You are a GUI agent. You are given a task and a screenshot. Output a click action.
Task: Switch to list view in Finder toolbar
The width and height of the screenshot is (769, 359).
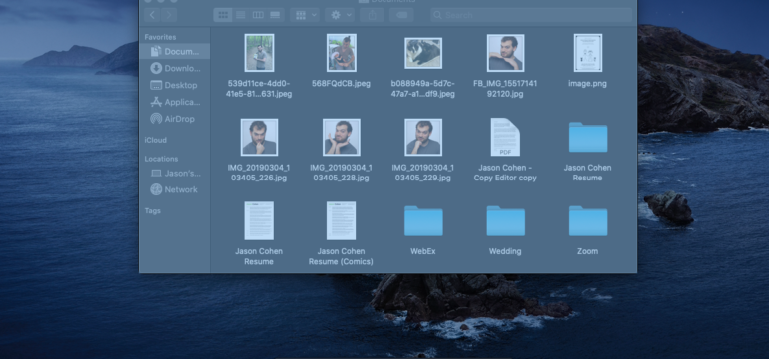(241, 15)
